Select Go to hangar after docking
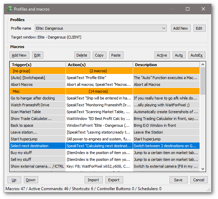This screenshot has width=218, height=199. (x=38, y=98)
